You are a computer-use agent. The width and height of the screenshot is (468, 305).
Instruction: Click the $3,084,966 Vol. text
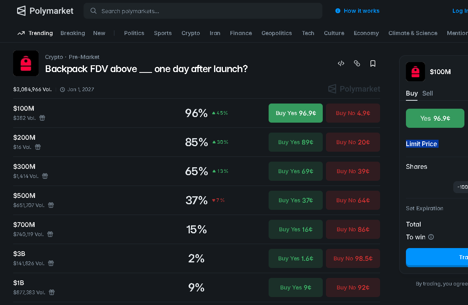pyautogui.click(x=32, y=89)
